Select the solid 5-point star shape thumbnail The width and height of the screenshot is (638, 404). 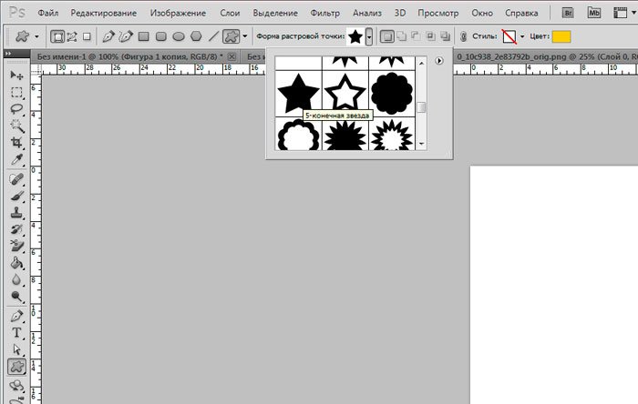point(298,94)
